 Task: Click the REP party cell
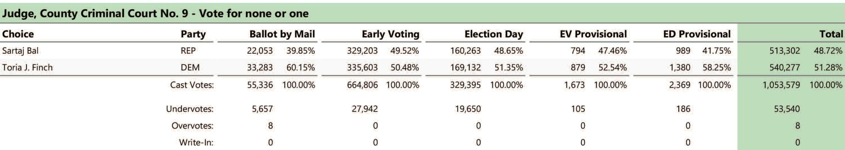[x=188, y=51]
